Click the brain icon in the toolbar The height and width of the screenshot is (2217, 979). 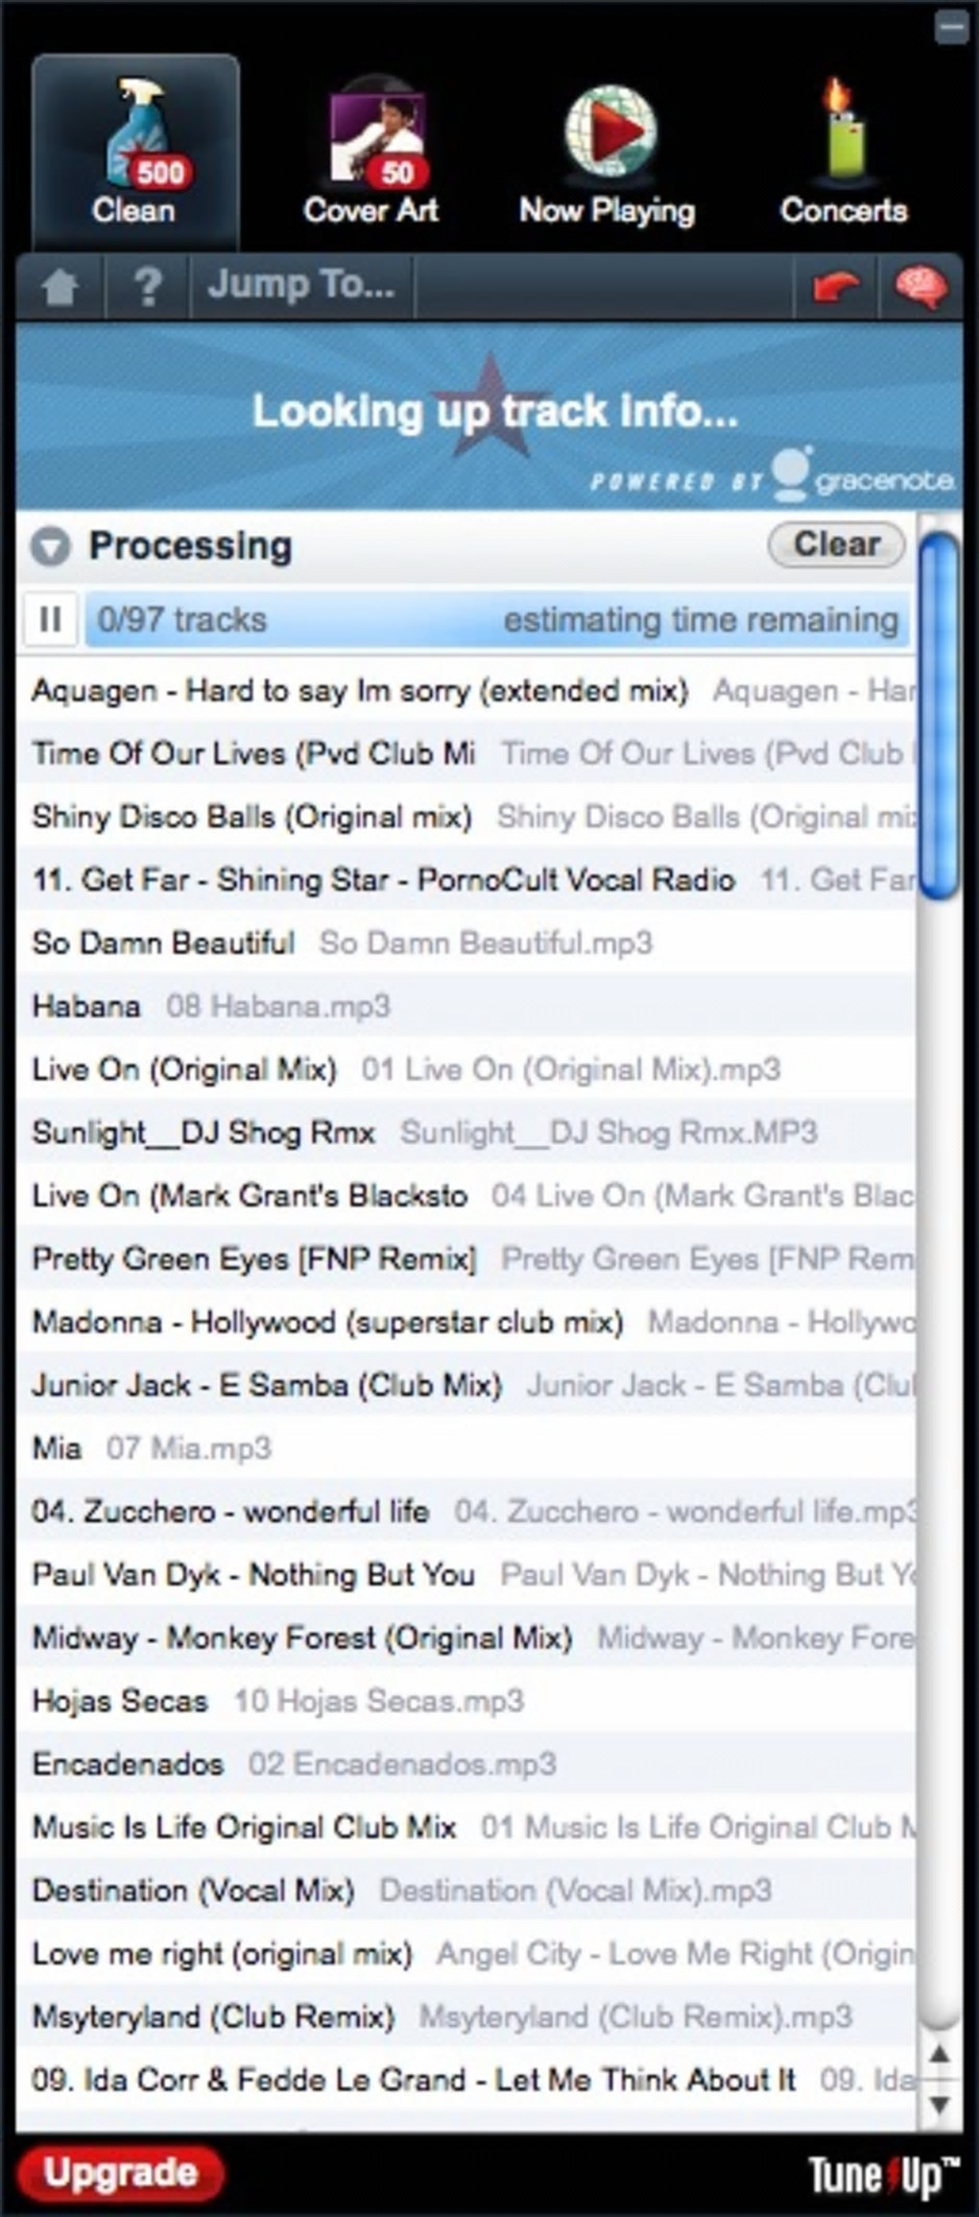tap(920, 286)
